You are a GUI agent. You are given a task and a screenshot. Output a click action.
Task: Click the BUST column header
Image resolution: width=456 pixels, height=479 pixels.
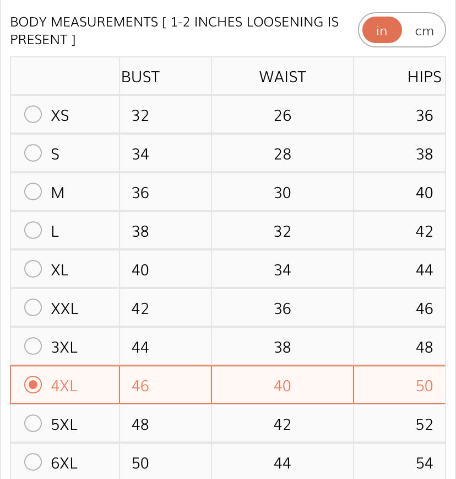(140, 77)
